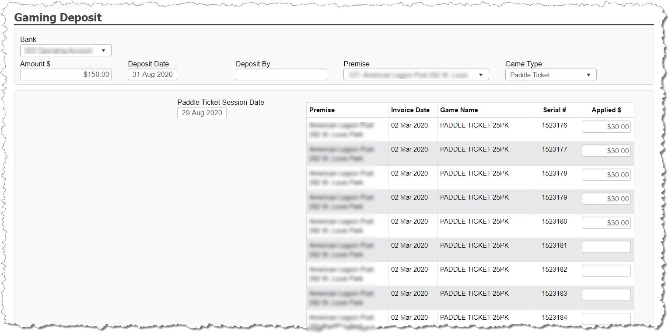Click the Applied $ column header
The image size is (672, 335).
click(606, 110)
